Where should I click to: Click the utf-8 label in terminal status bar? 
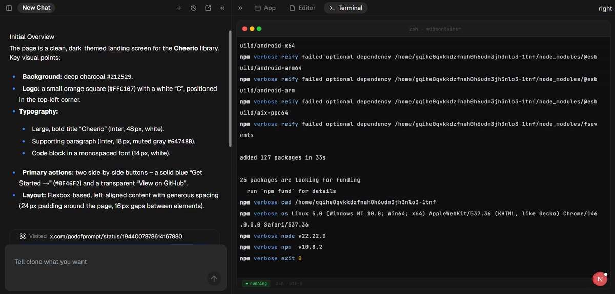point(296,283)
